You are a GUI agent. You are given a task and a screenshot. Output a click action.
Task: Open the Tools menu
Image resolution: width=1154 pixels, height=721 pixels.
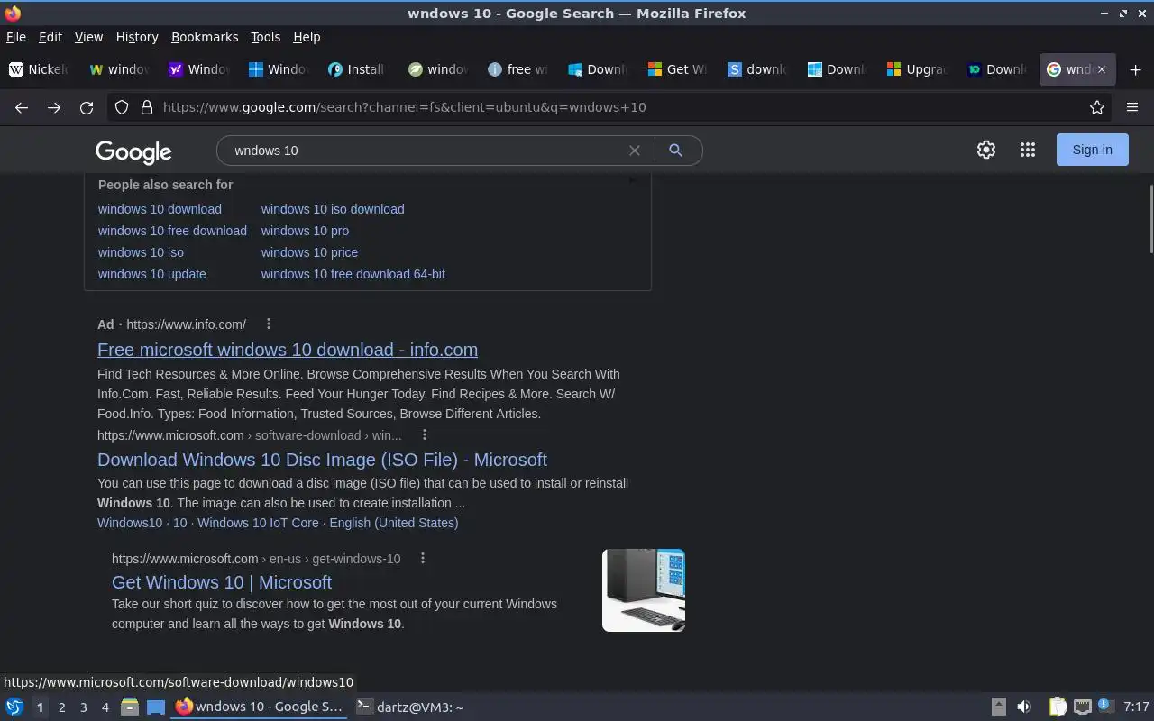(x=265, y=37)
